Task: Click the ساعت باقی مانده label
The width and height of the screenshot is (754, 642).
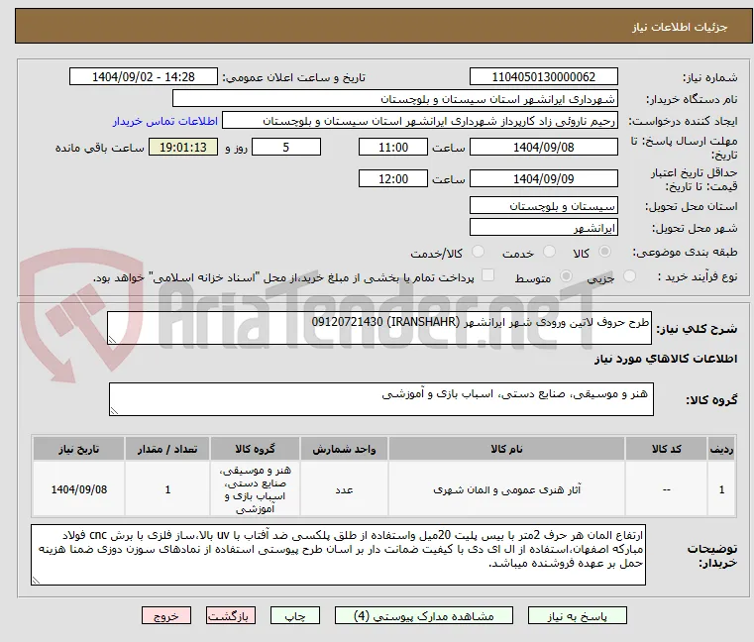Action: pos(100,148)
